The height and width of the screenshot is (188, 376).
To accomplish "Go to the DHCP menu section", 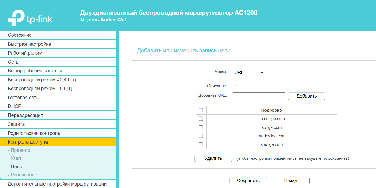I will pyautogui.click(x=15, y=106).
